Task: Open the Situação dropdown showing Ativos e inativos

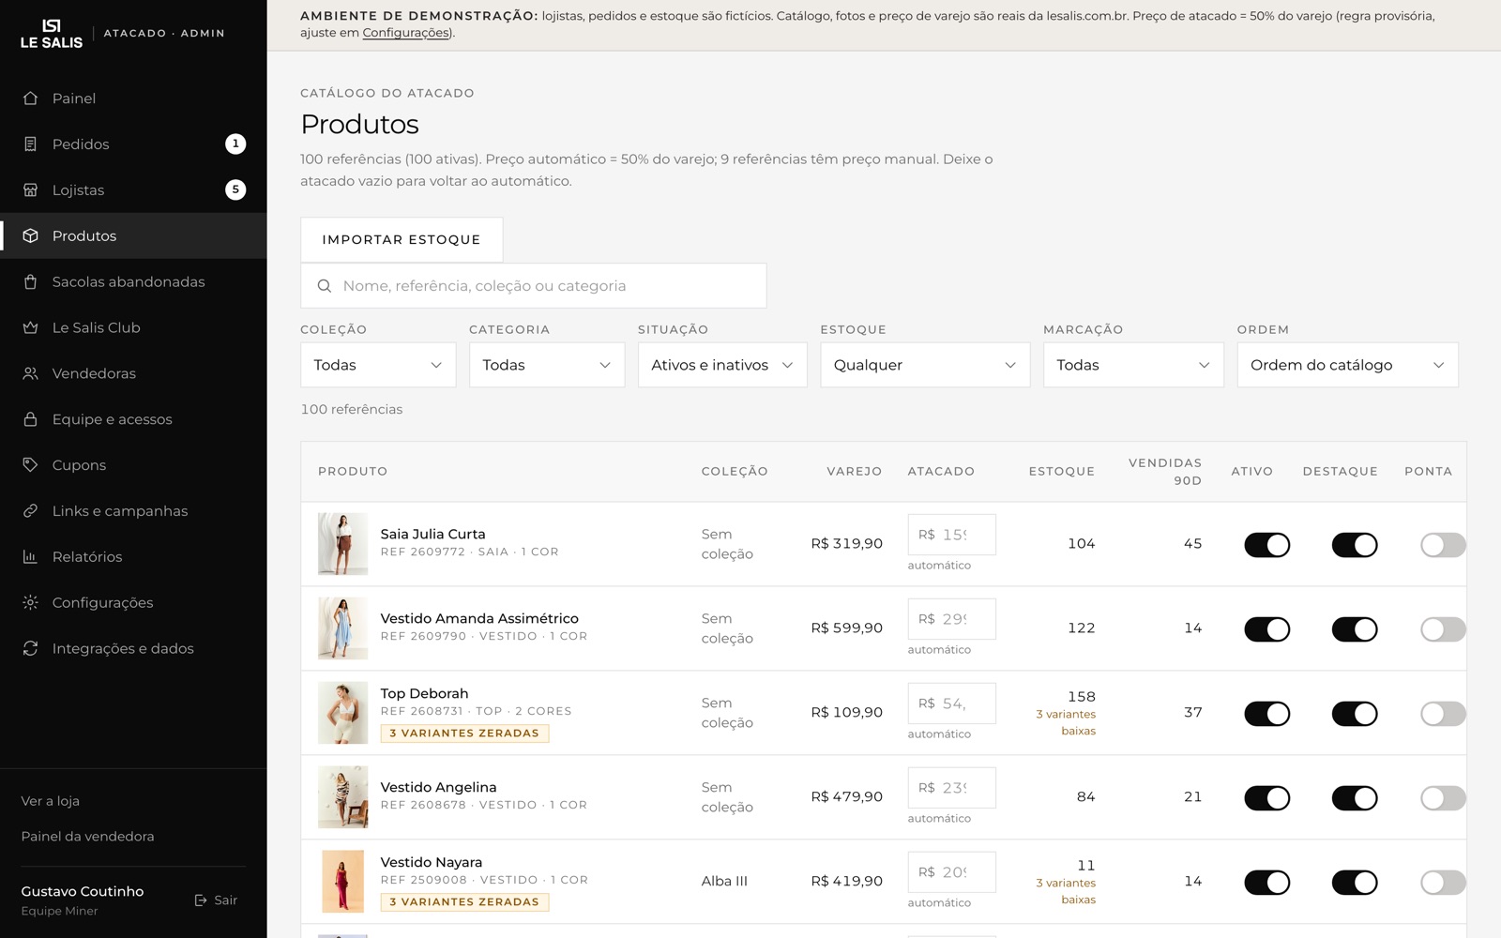Action: 722,365
